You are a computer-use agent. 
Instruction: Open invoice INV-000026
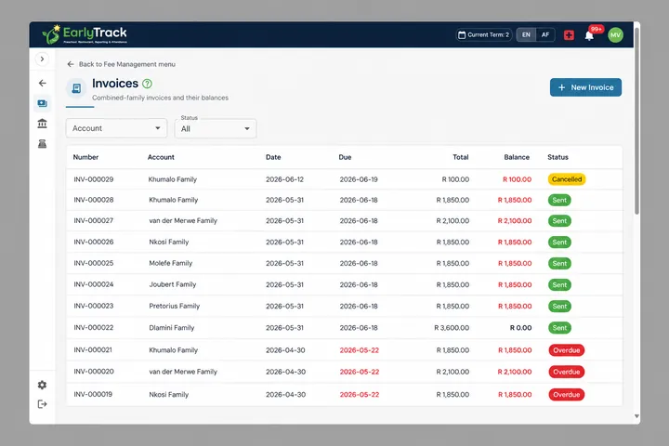coord(344,242)
